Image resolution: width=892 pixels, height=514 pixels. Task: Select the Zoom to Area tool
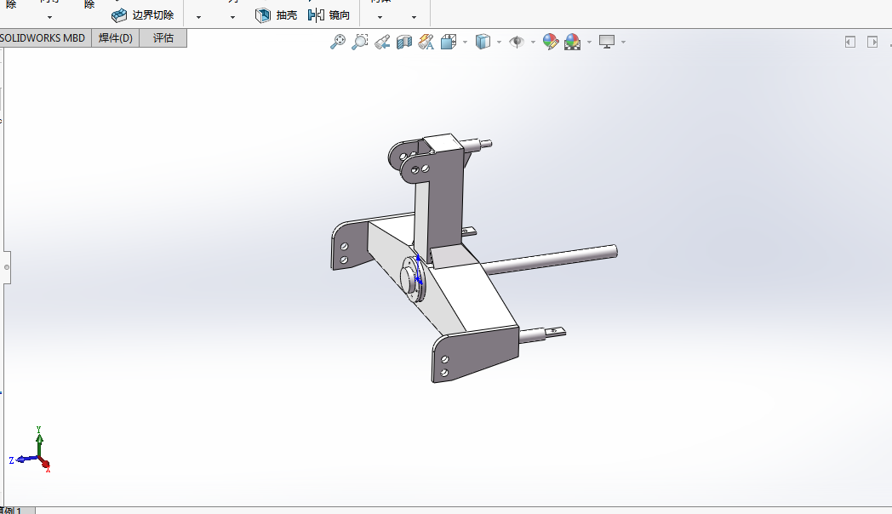[x=360, y=42]
